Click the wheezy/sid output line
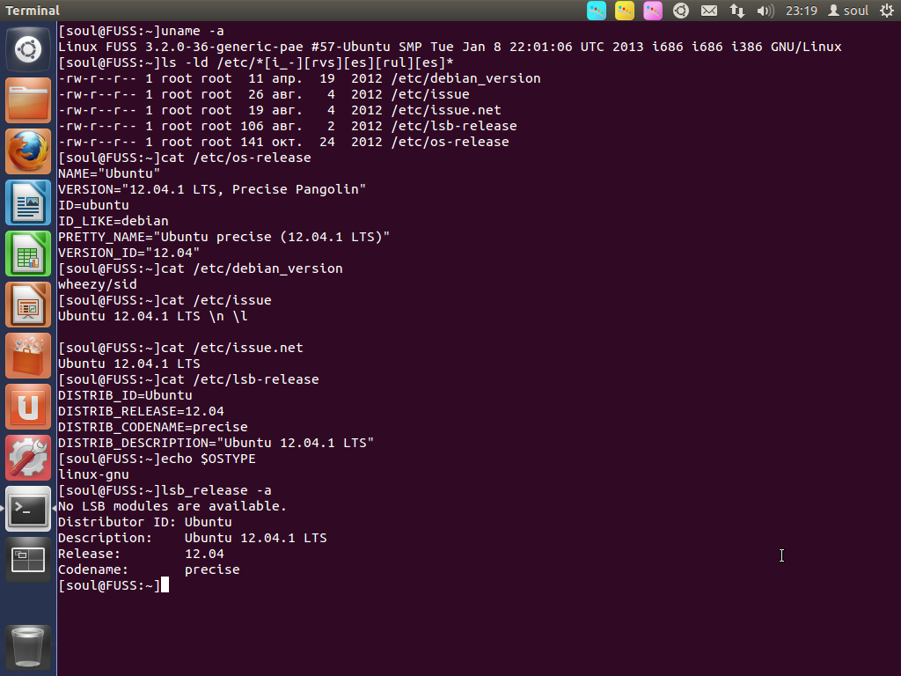This screenshot has width=901, height=676. click(x=98, y=284)
